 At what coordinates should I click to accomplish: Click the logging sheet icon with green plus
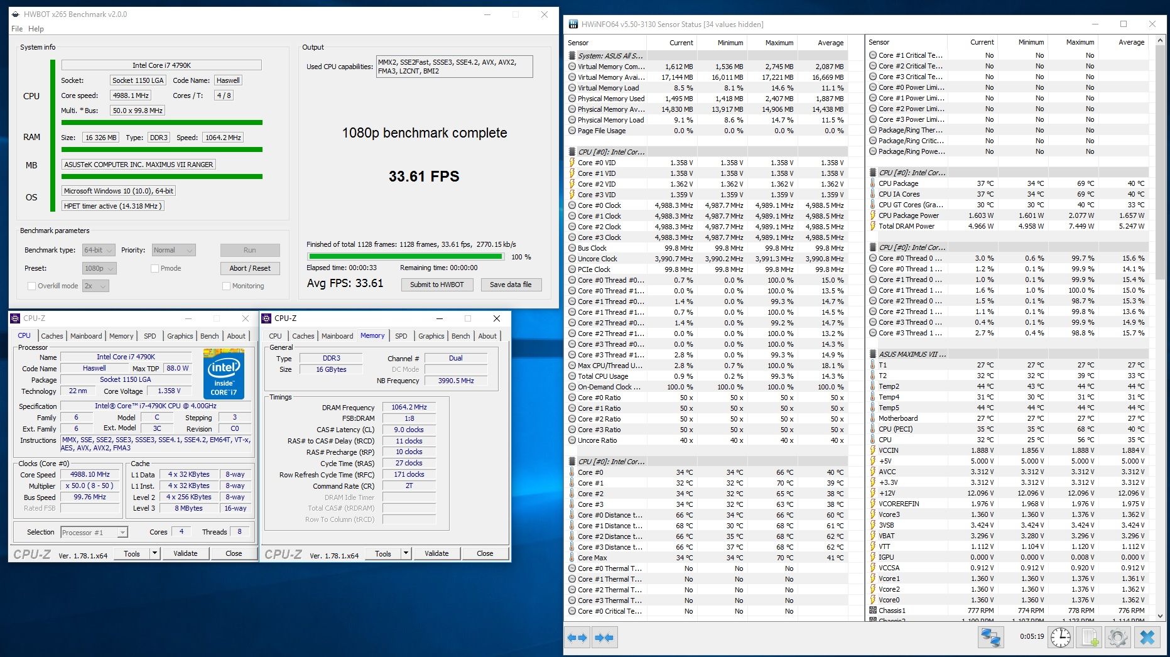[x=1090, y=638]
